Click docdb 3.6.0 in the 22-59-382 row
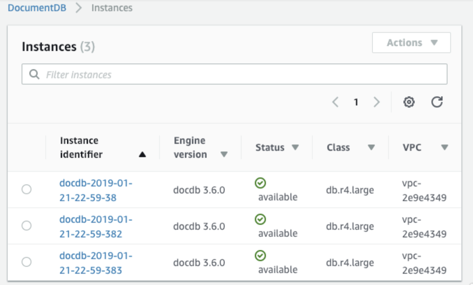 (199, 226)
